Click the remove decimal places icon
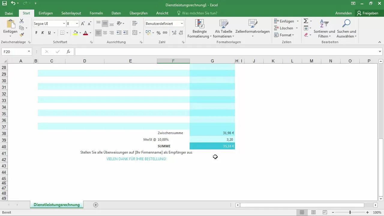This screenshot has height=216, width=384. point(181,33)
